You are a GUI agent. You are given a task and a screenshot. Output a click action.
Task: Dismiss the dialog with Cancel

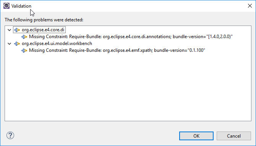(234, 136)
